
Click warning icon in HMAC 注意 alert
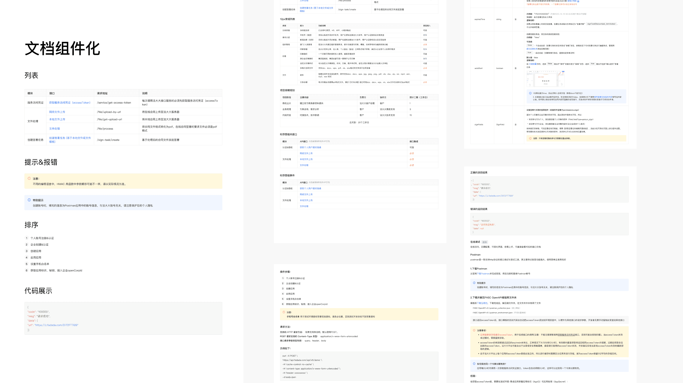29,178
